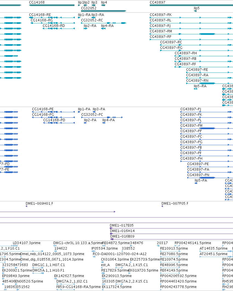Click transcript Ilp2-RA
233x291 pixels.
point(90,26)
